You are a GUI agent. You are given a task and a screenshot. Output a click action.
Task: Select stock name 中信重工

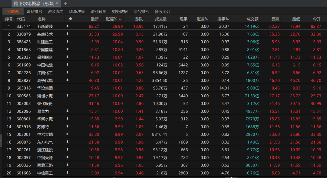45,173
